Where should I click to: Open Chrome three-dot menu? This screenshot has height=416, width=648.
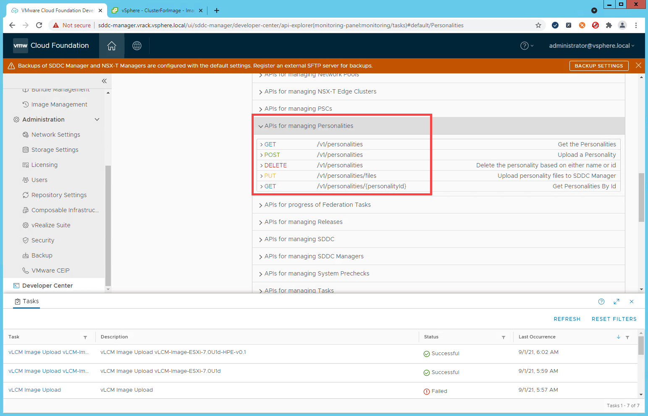[636, 25]
